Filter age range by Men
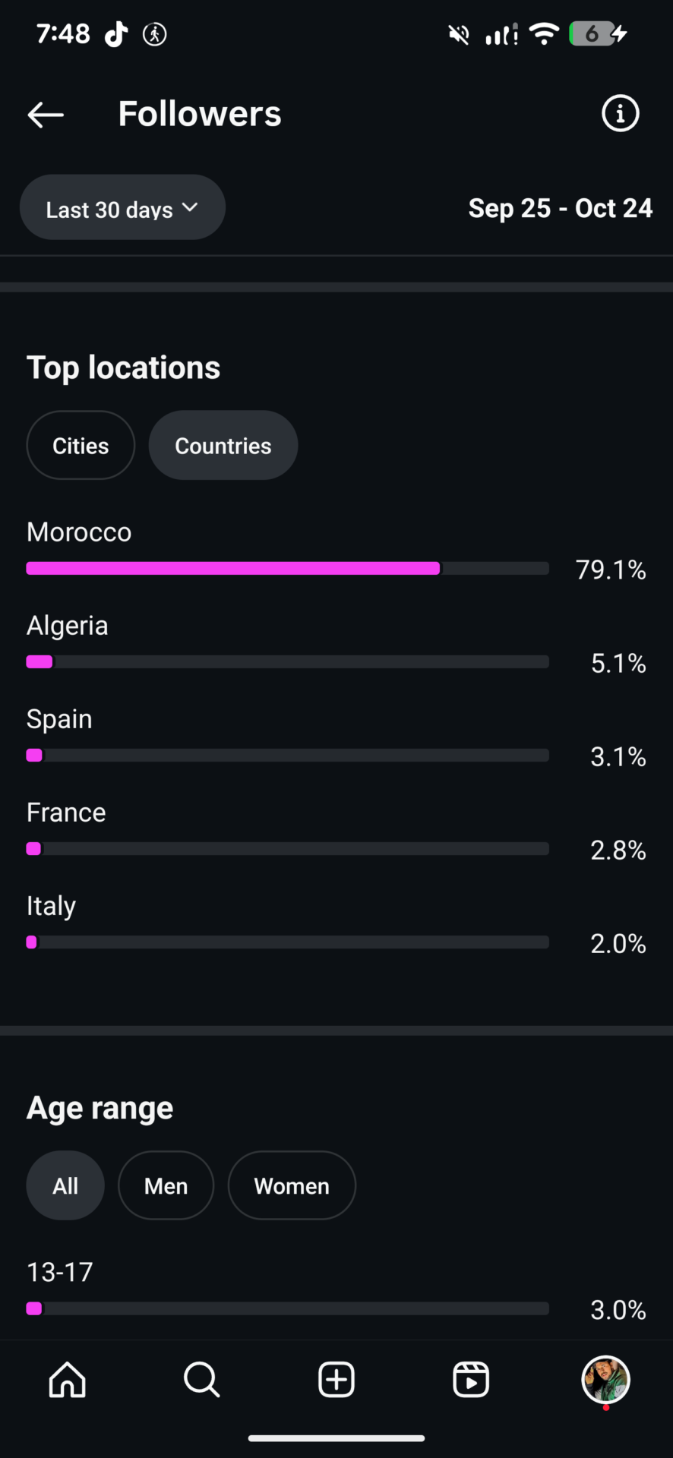This screenshot has height=1458, width=673. coord(166,1186)
